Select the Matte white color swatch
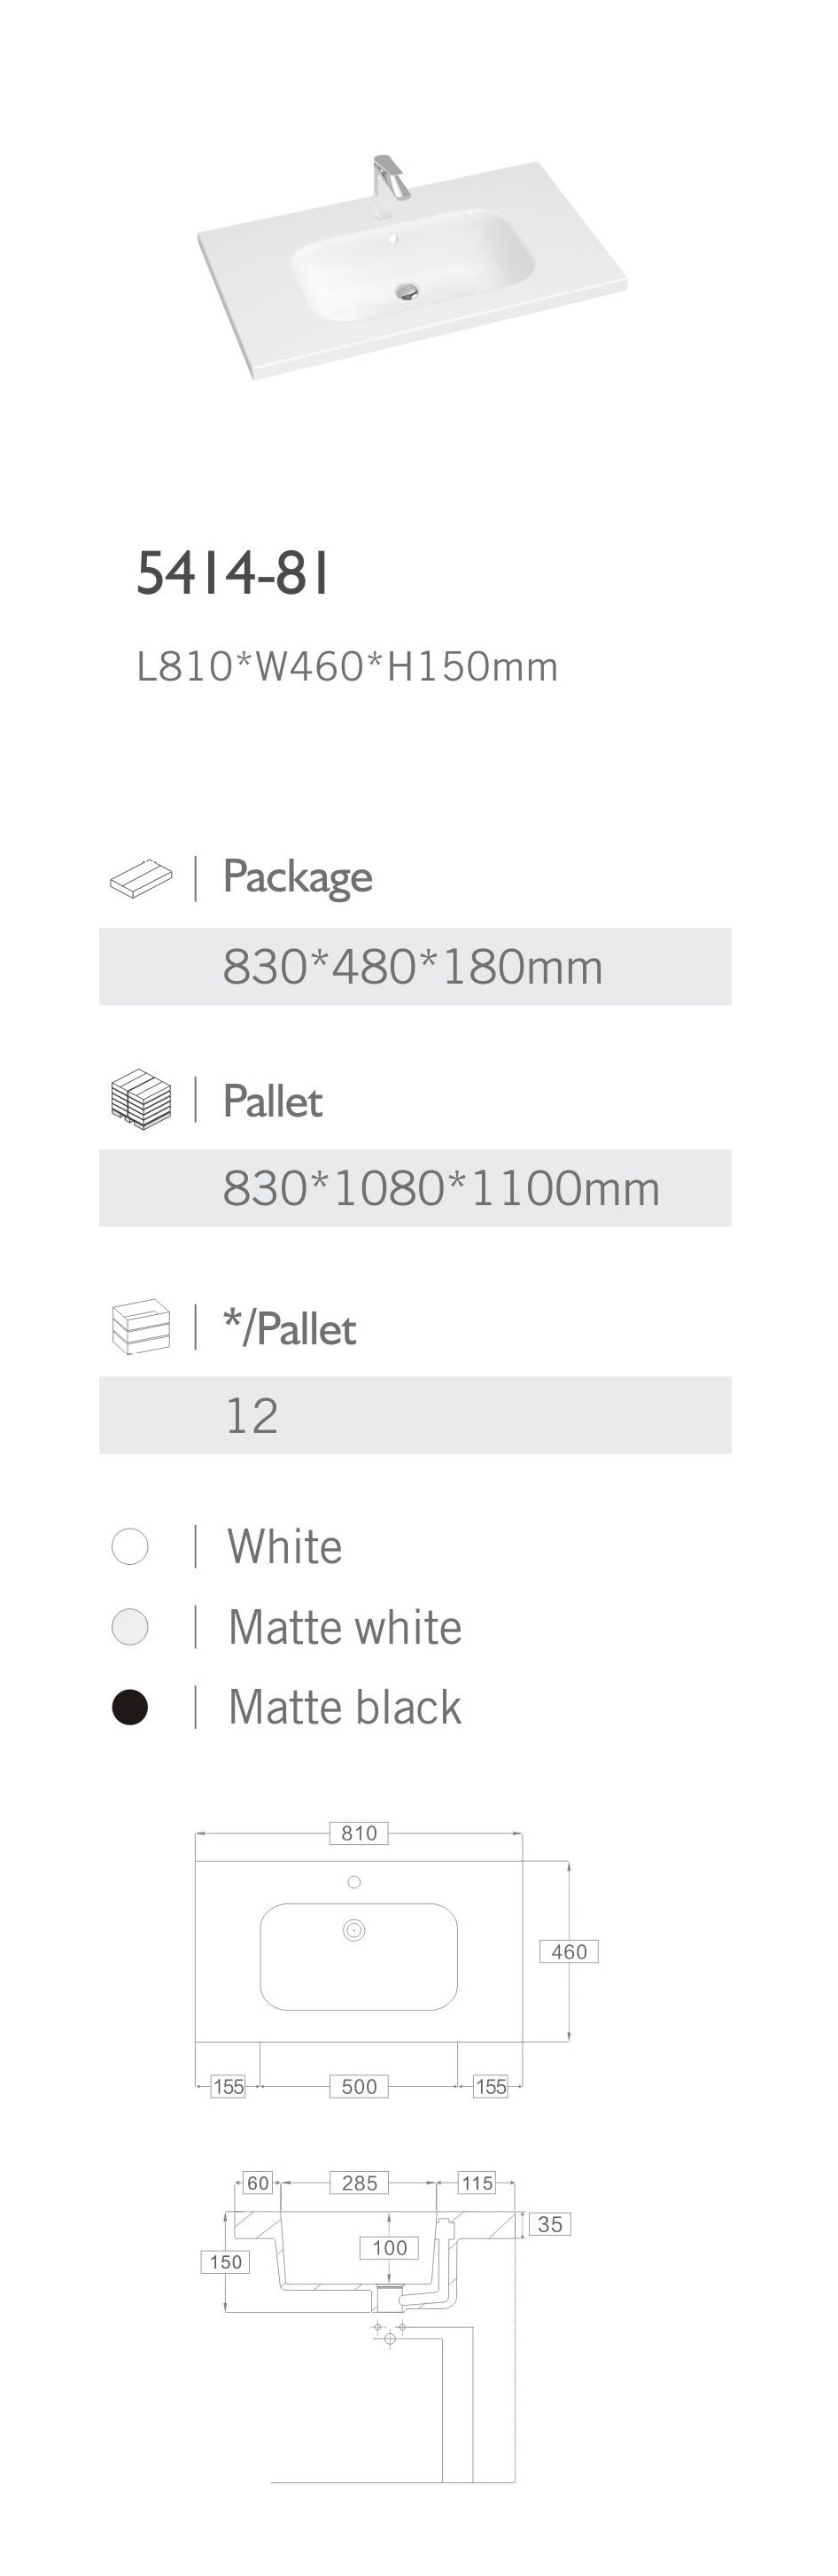This screenshot has height=2576, width=838. 130,1627
